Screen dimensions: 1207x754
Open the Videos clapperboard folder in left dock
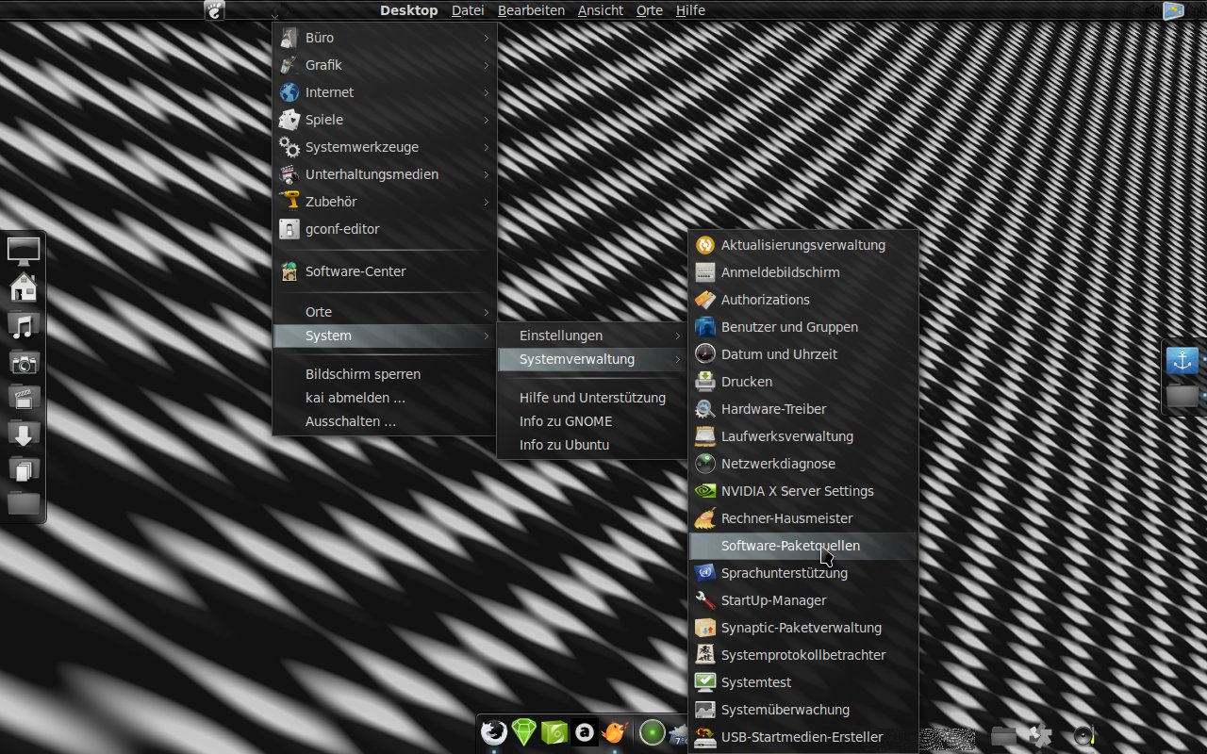tap(24, 398)
